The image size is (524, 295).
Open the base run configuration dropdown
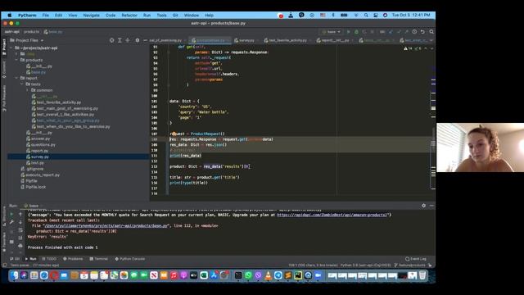[x=331, y=32]
